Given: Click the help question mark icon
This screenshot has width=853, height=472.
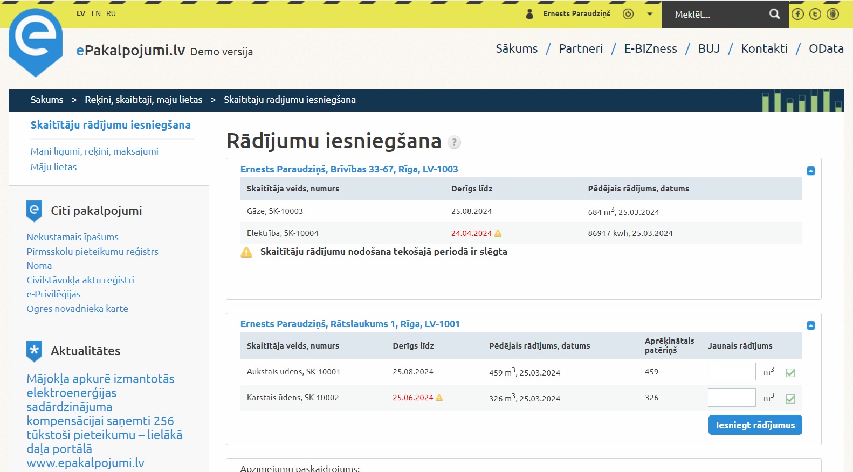Looking at the screenshot, I should [455, 142].
